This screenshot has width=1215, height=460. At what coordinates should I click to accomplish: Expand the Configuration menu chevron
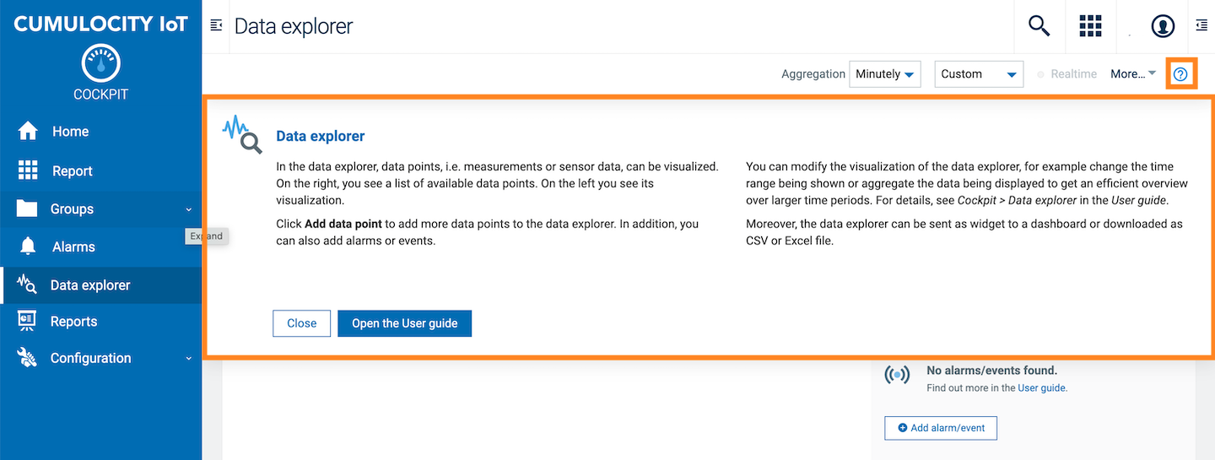pyautogui.click(x=188, y=358)
